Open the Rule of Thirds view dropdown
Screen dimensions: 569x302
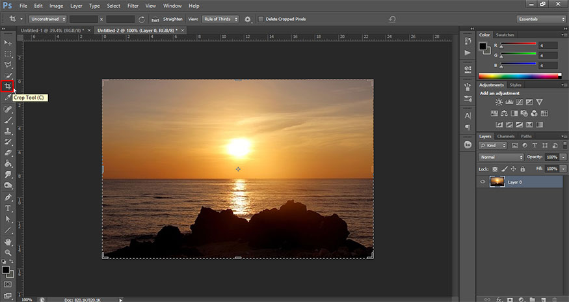pyautogui.click(x=220, y=20)
